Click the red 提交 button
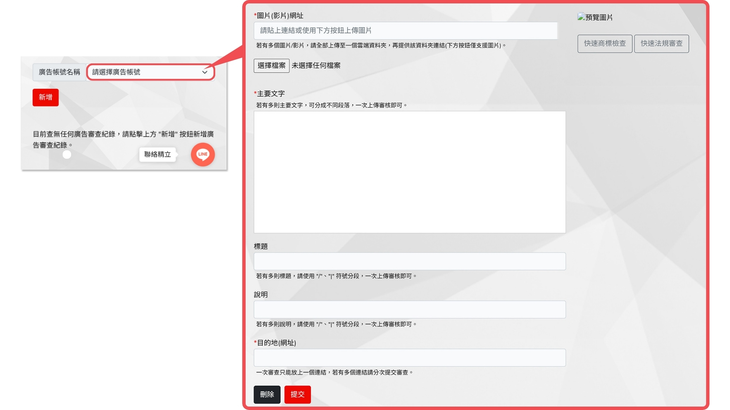The width and height of the screenshot is (730, 410). point(297,394)
